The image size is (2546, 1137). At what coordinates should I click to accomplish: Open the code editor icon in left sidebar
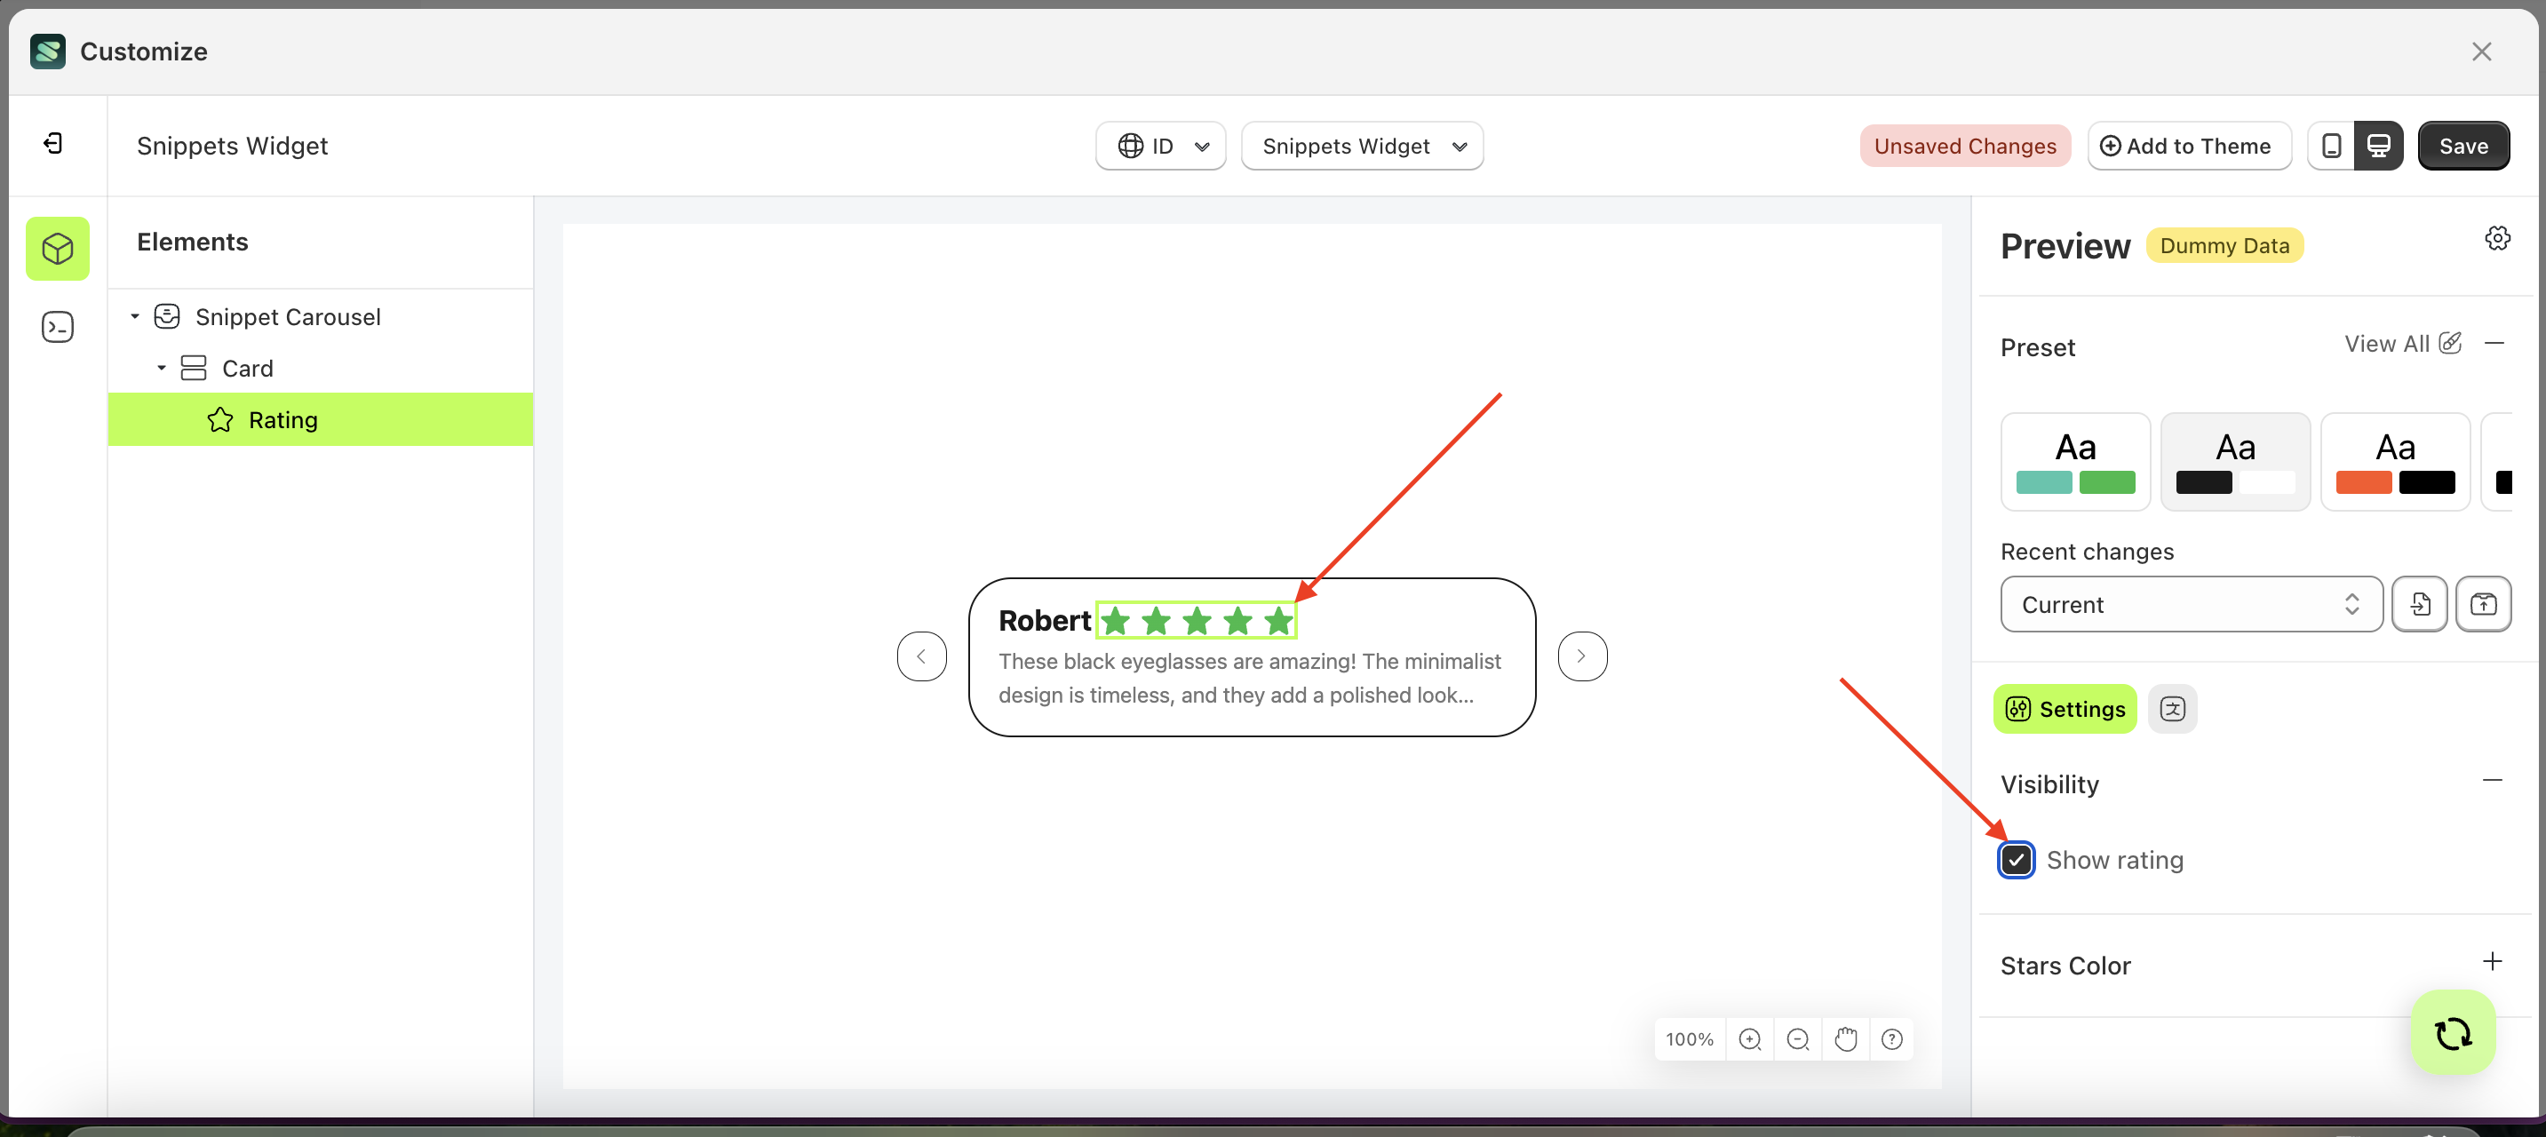(x=58, y=326)
